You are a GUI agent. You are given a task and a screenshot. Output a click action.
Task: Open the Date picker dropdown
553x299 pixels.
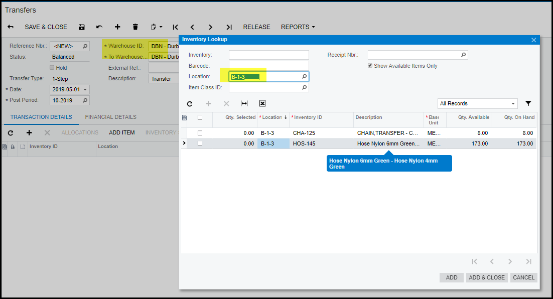[85, 89]
